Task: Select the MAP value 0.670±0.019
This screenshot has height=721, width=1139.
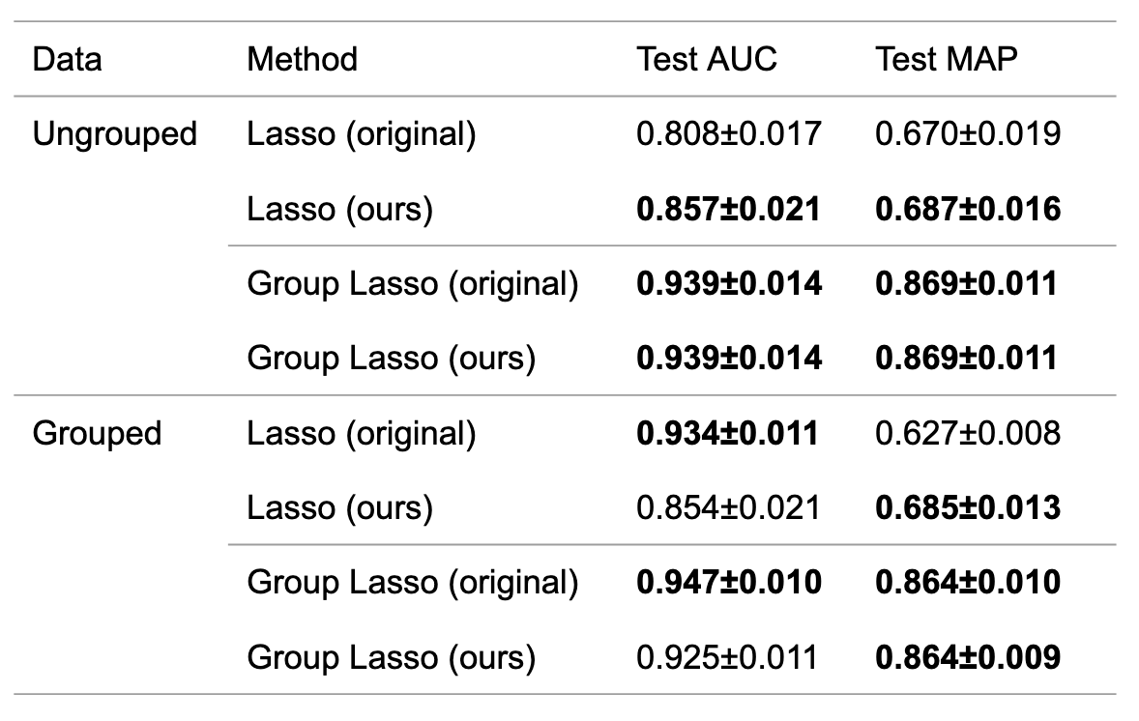Action: click(968, 134)
